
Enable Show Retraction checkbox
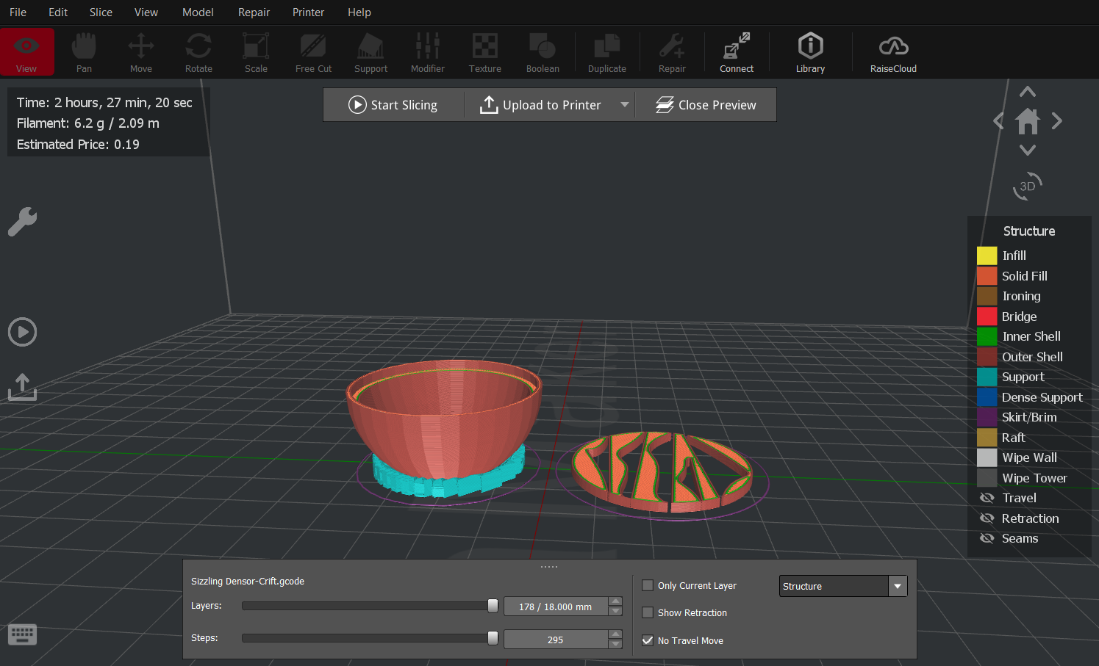[x=648, y=612]
